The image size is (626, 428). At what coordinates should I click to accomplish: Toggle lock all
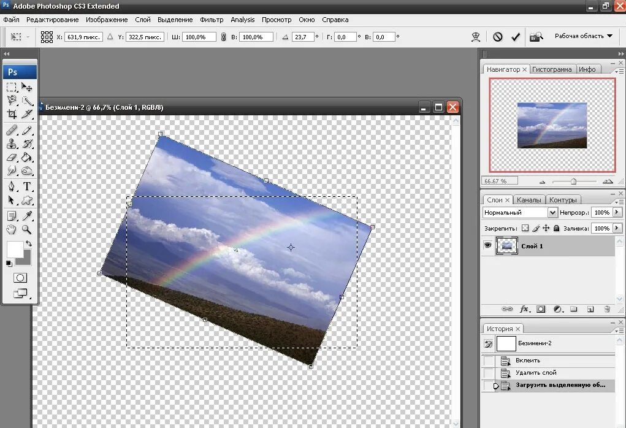point(556,228)
